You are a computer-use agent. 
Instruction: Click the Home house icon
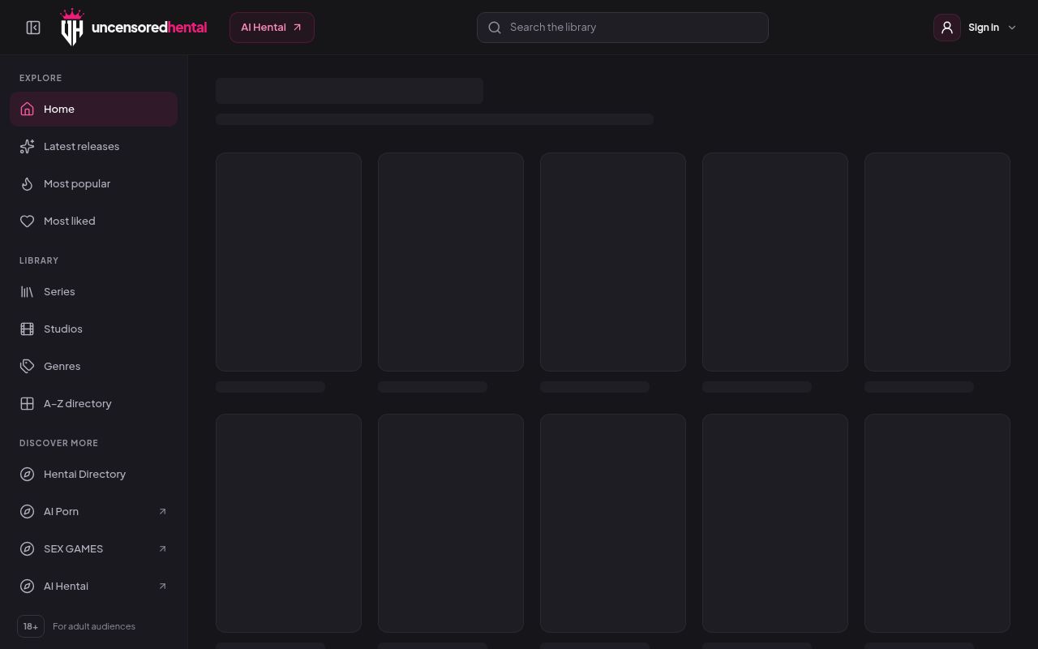27,109
